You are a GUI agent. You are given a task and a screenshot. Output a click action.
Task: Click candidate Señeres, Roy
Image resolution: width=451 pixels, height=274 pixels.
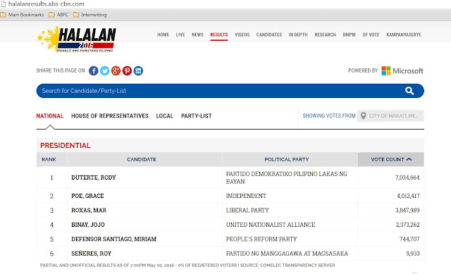[91, 254]
